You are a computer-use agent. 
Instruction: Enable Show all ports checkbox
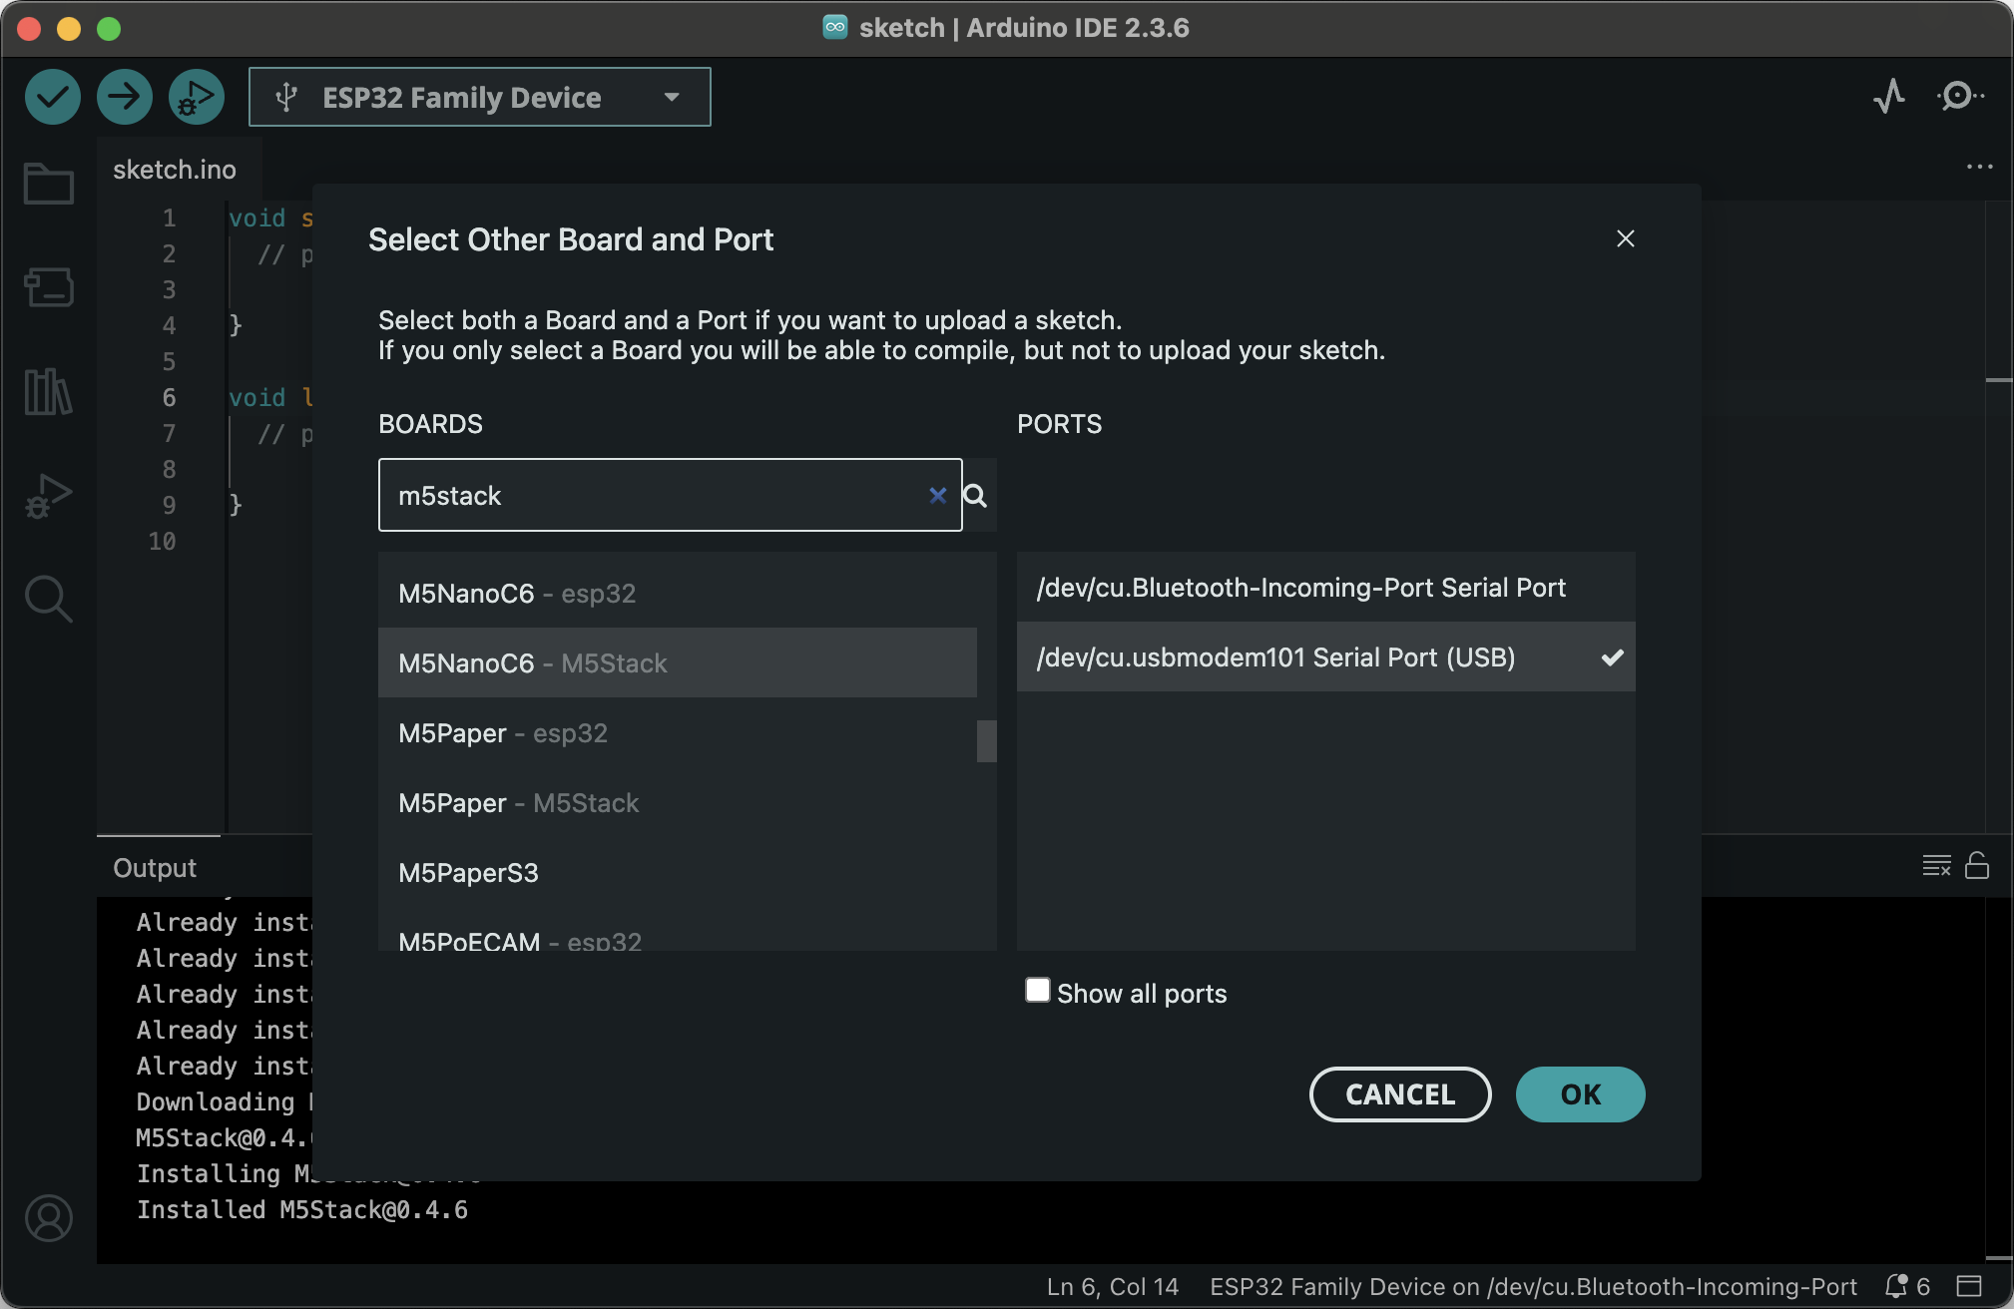pos(1038,991)
